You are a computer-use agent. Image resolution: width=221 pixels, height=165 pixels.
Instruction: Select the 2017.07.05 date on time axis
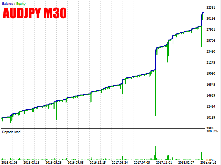pyautogui.click(x=142, y=162)
